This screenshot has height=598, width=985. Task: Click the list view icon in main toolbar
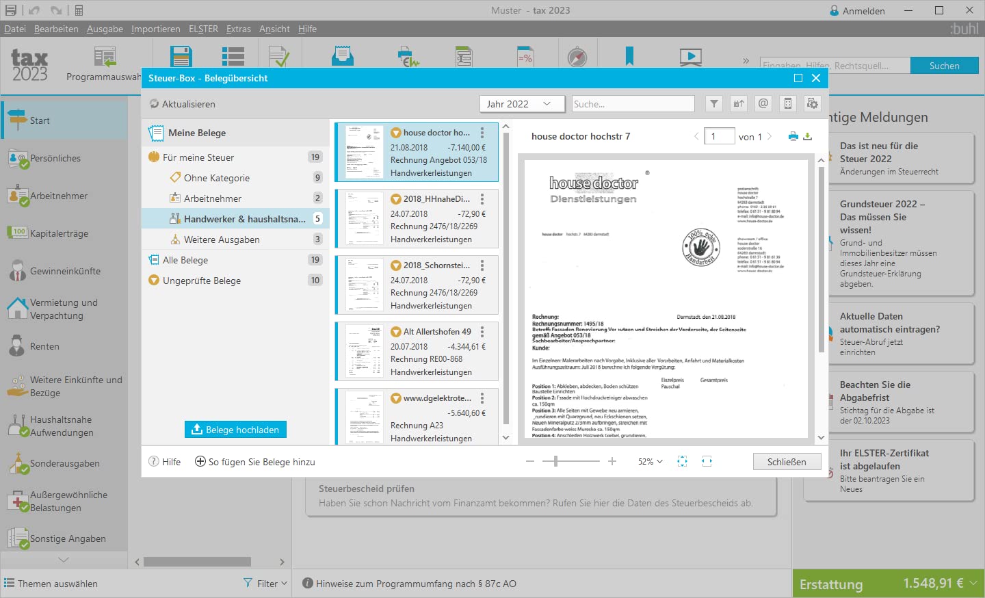pos(233,57)
